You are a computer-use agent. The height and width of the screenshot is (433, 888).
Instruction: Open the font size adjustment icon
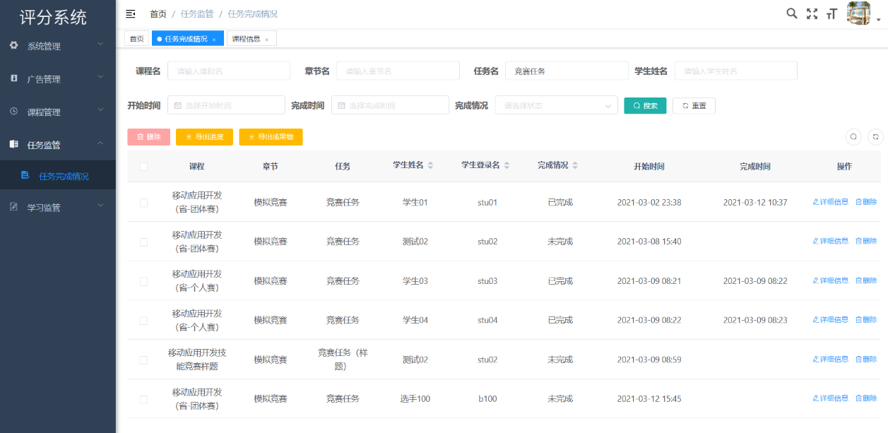click(x=831, y=13)
